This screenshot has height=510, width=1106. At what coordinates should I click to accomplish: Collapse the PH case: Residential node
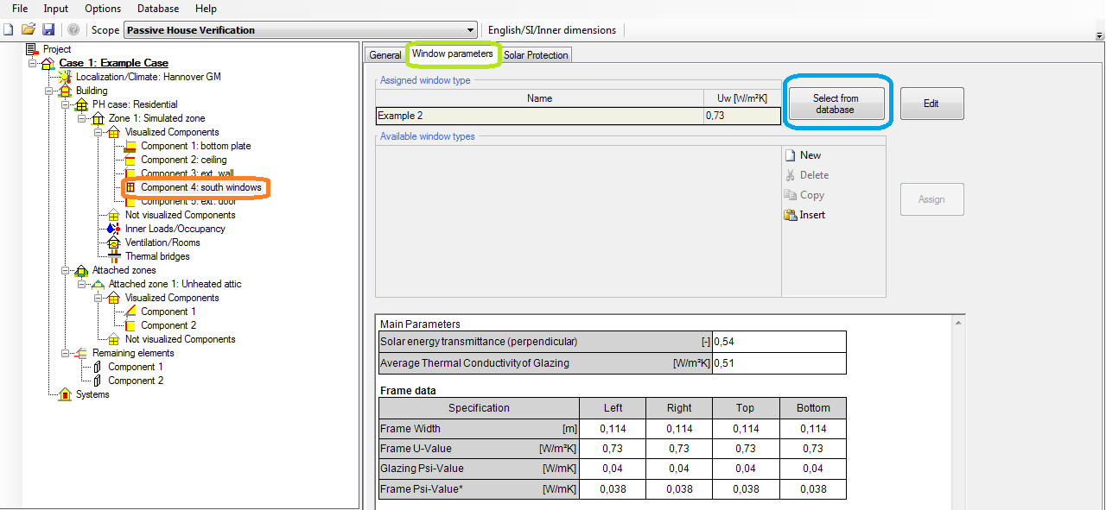click(x=65, y=104)
